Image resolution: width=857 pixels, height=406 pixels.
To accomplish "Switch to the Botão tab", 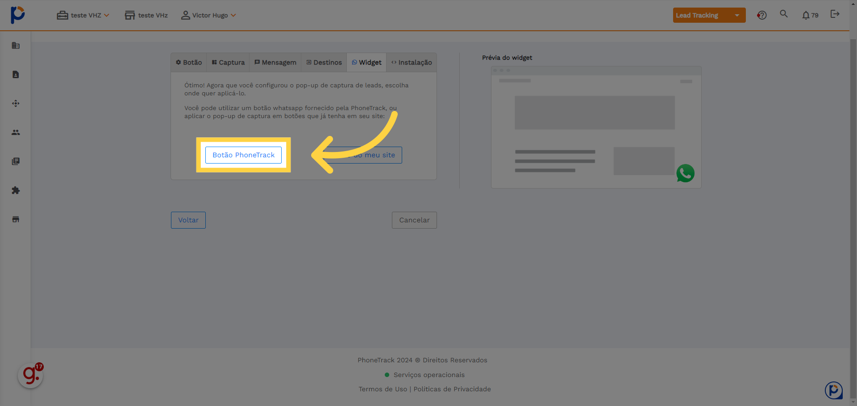I will point(189,62).
